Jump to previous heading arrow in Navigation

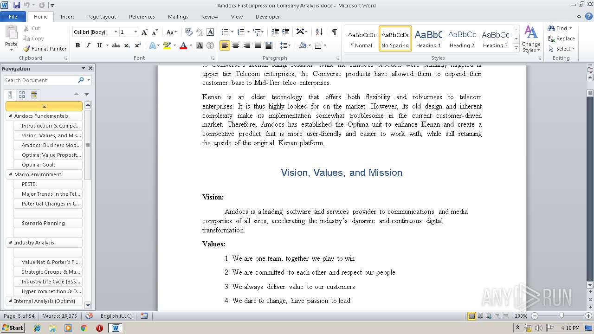pyautogui.click(x=77, y=94)
